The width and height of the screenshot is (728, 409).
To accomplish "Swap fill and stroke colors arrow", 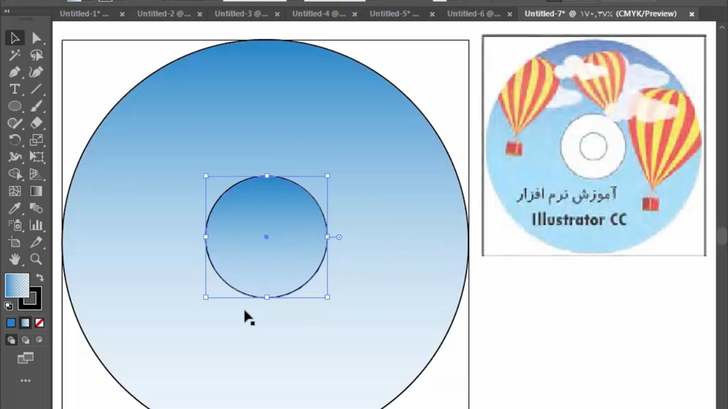I will point(40,278).
